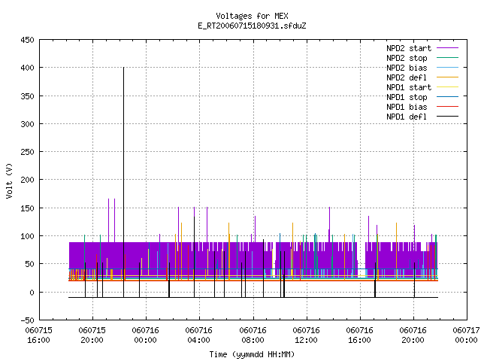The width and height of the screenshot is (481, 361).
Task: Click the 'NPD1 defl' legend label
Action: [x=407, y=117]
